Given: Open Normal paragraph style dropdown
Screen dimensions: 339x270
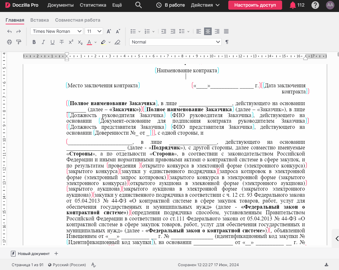Looking at the screenshot, I should [x=175, y=42].
